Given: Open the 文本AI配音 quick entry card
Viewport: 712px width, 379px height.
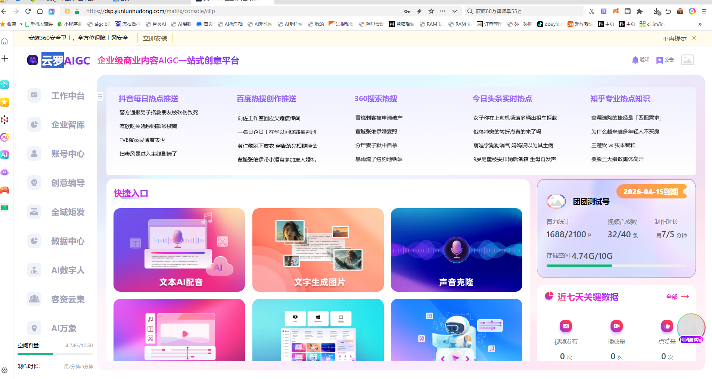Looking at the screenshot, I should tap(179, 250).
